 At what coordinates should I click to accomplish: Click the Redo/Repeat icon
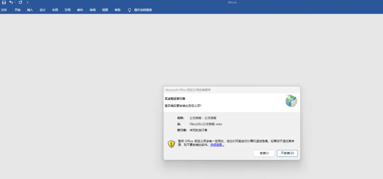click(21, 2)
